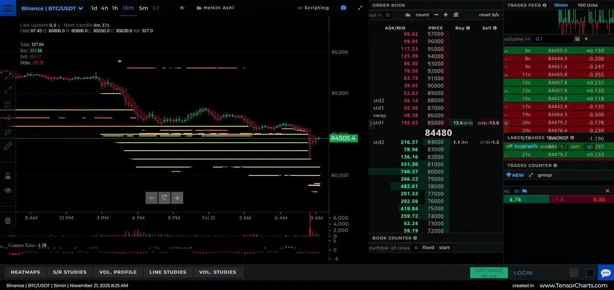Select the RT real-time timeframe

coord(156,8)
